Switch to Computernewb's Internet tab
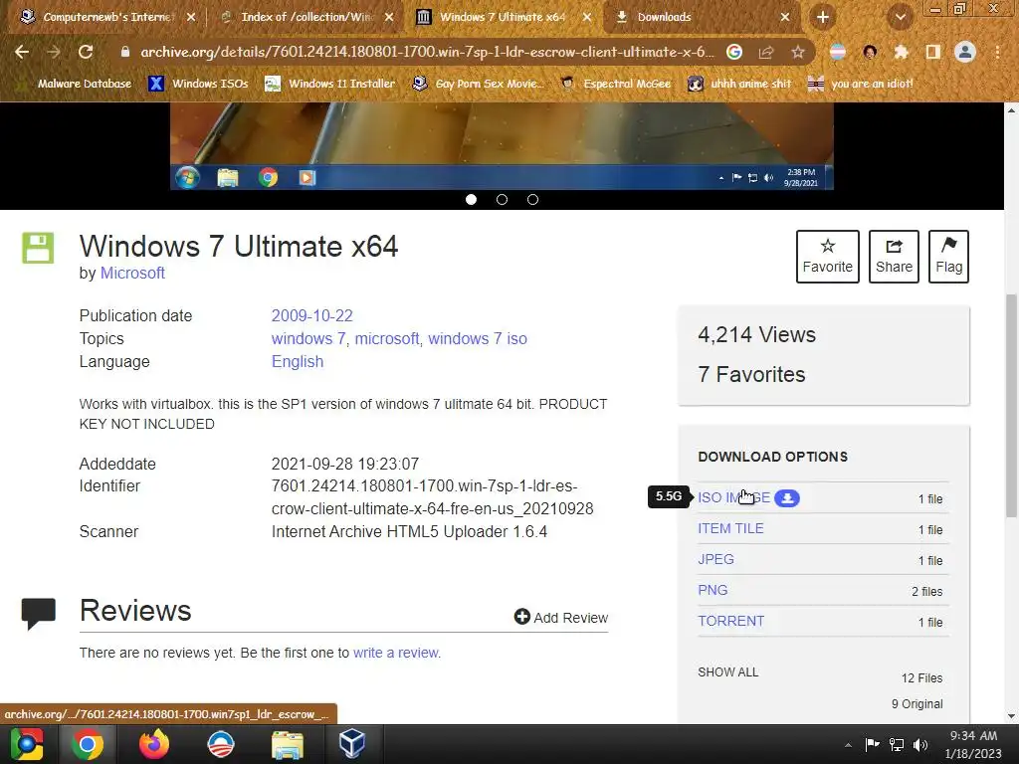The width and height of the screenshot is (1019, 764). coord(107,18)
